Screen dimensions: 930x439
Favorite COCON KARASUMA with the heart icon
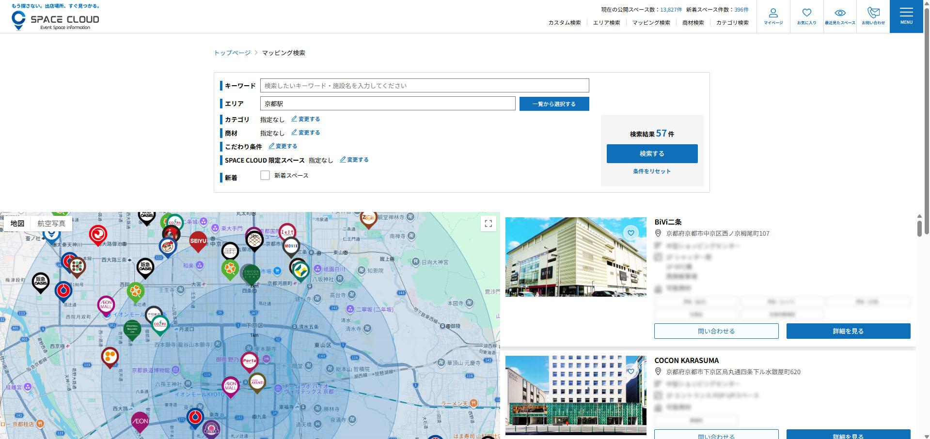tap(631, 372)
